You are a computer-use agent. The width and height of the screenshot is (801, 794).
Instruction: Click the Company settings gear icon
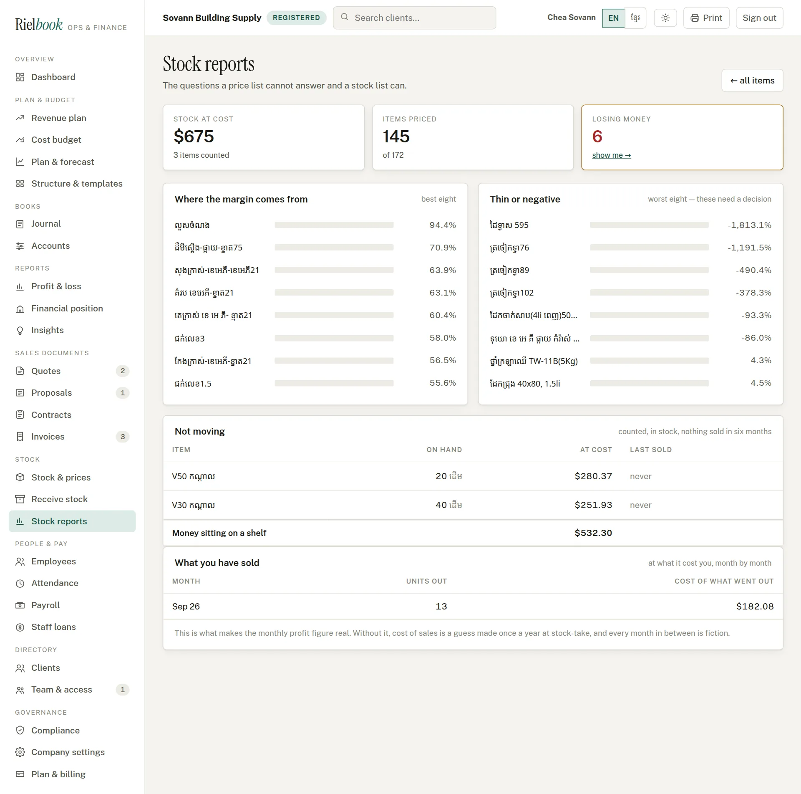20,752
